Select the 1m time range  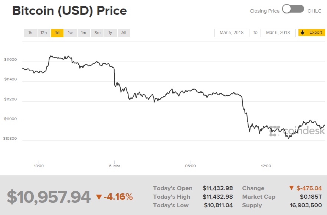[x=84, y=33]
